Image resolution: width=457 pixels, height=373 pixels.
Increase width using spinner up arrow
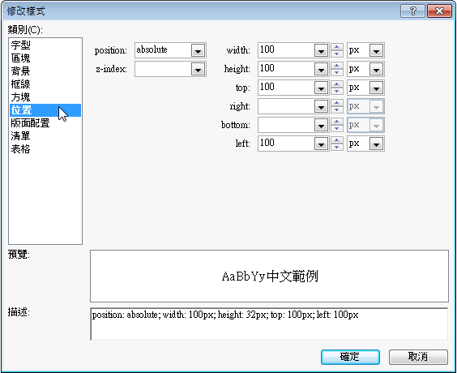337,47
